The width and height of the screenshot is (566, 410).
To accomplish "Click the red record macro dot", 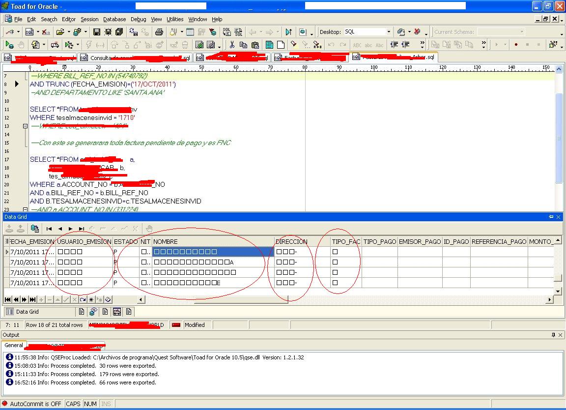I will point(516,45).
